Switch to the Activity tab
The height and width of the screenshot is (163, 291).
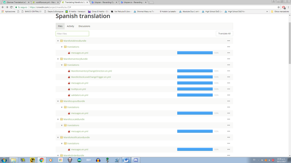tap(70, 26)
